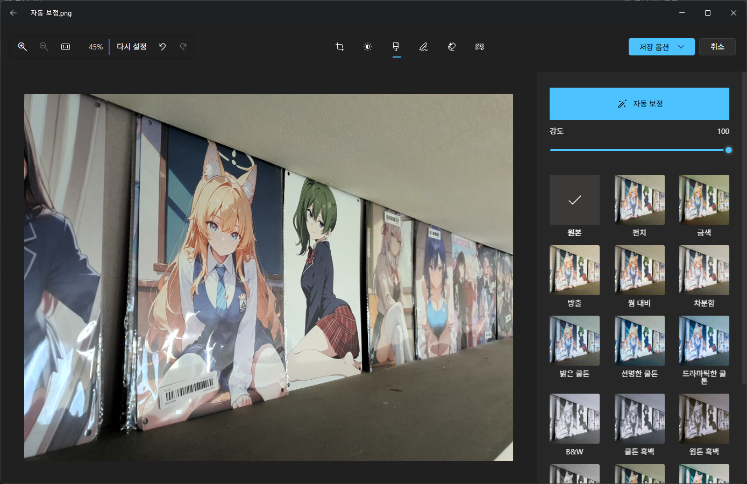Viewport: 747px width, 484px height.
Task: Apply the 금색 filter thumbnail
Action: [x=704, y=200]
